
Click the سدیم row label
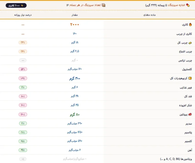coord(189,124)
